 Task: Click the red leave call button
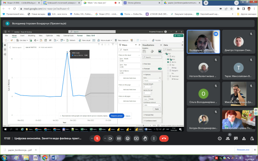click(164, 138)
